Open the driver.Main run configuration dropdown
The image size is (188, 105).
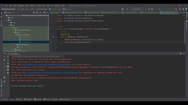pos(137,9)
